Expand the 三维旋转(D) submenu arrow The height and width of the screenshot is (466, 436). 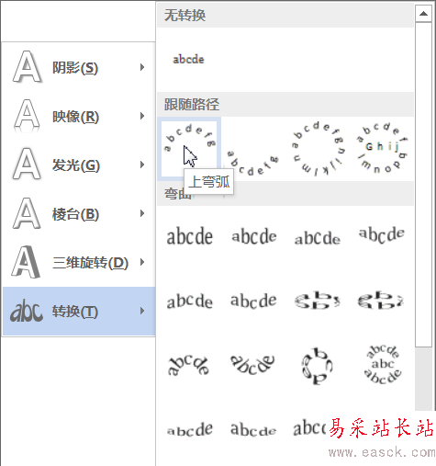(142, 262)
